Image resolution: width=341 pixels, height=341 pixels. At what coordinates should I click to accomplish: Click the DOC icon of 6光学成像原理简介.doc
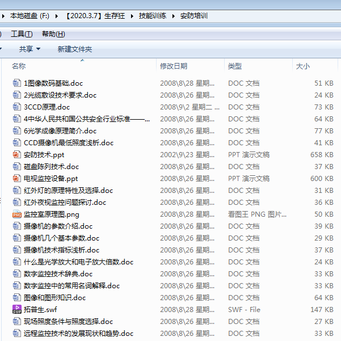pos(17,130)
